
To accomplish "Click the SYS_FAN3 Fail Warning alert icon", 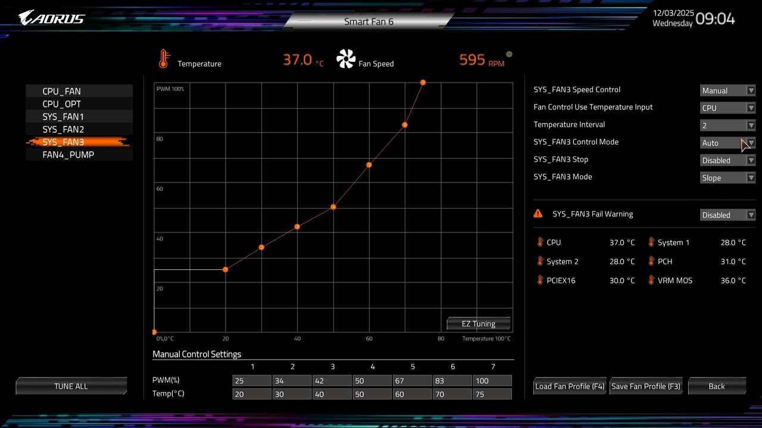I will coord(538,213).
